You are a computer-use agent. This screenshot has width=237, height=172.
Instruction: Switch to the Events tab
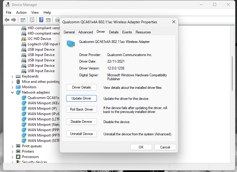[127, 32]
